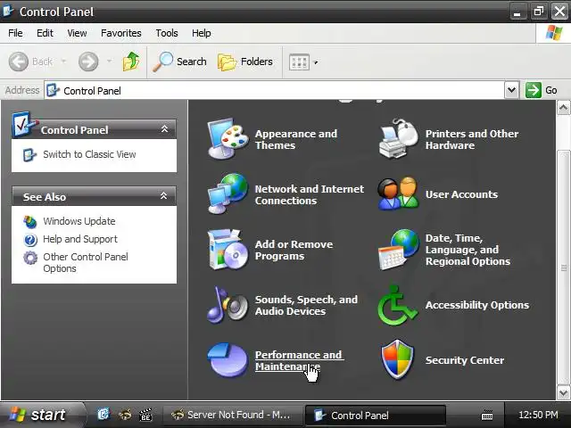This screenshot has width=571, height=428.
Task: Click the keyboard icon in system tray
Action: 487,415
